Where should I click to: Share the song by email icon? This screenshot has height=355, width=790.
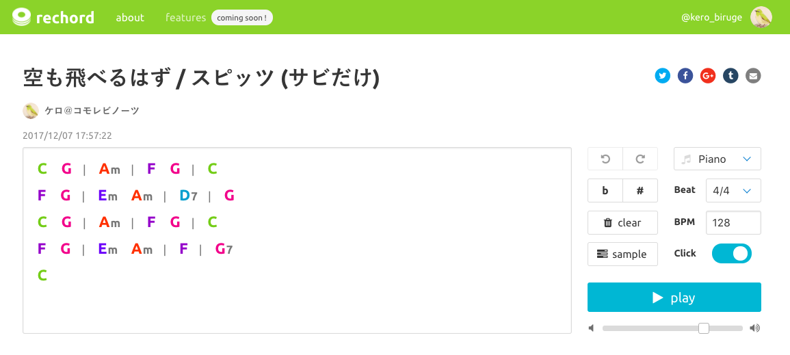(x=753, y=76)
